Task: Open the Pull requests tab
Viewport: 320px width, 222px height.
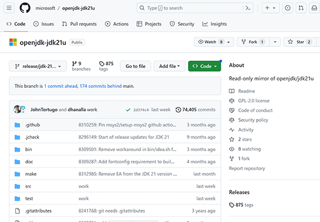Action: tap(79, 24)
